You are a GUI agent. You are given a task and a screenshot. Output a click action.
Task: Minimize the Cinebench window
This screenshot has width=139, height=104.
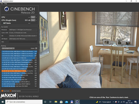pos(126,1)
